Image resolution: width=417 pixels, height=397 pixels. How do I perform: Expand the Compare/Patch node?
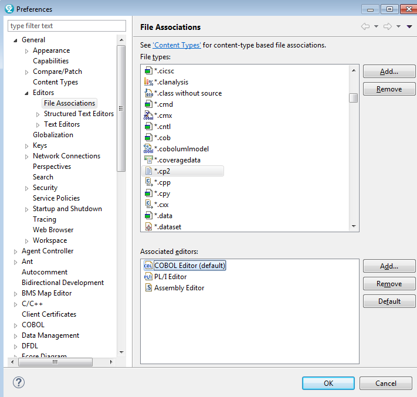26,72
